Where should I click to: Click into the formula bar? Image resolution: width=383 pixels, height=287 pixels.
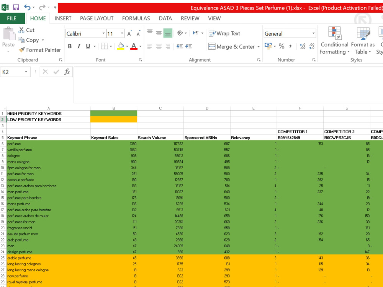click(x=228, y=85)
